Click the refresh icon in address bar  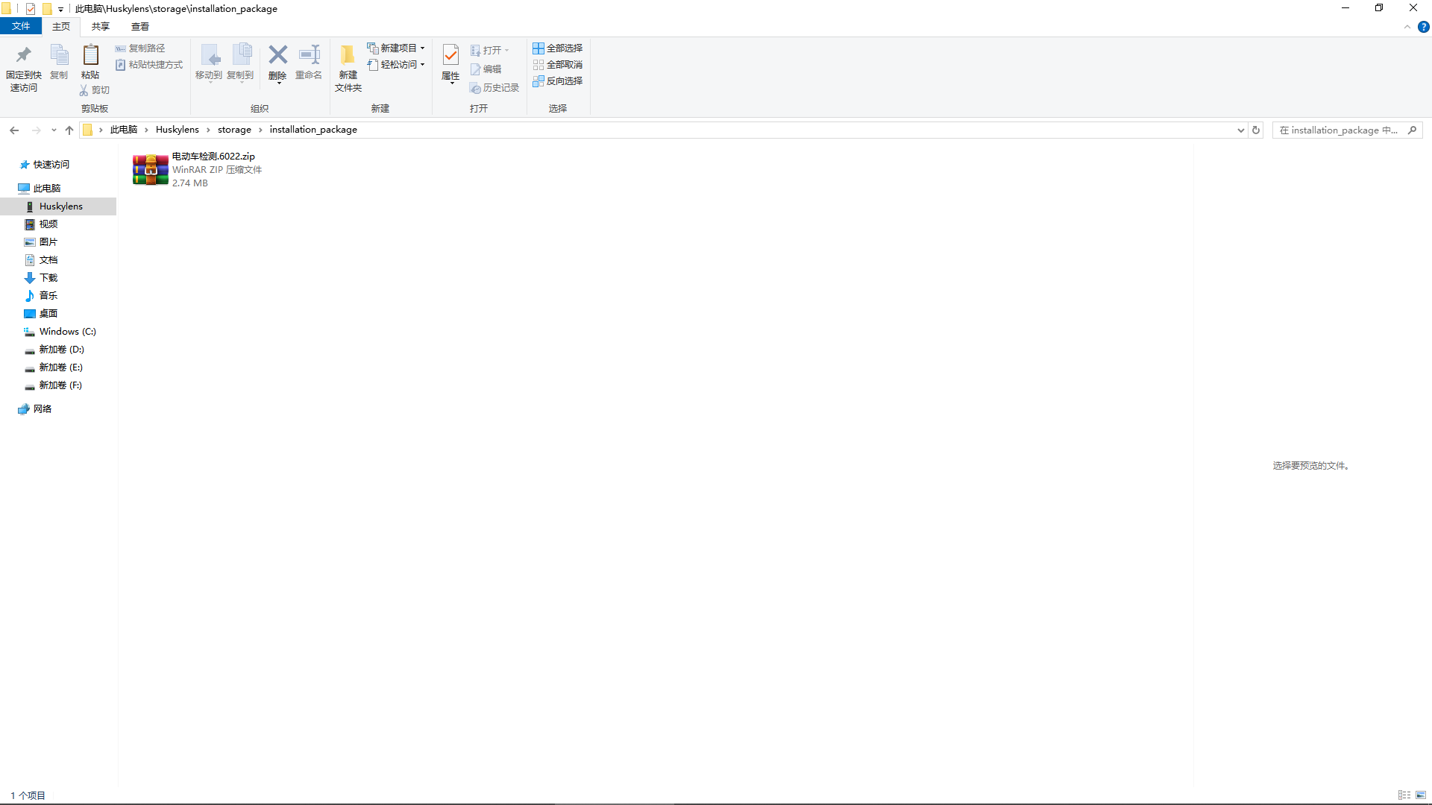click(x=1256, y=129)
